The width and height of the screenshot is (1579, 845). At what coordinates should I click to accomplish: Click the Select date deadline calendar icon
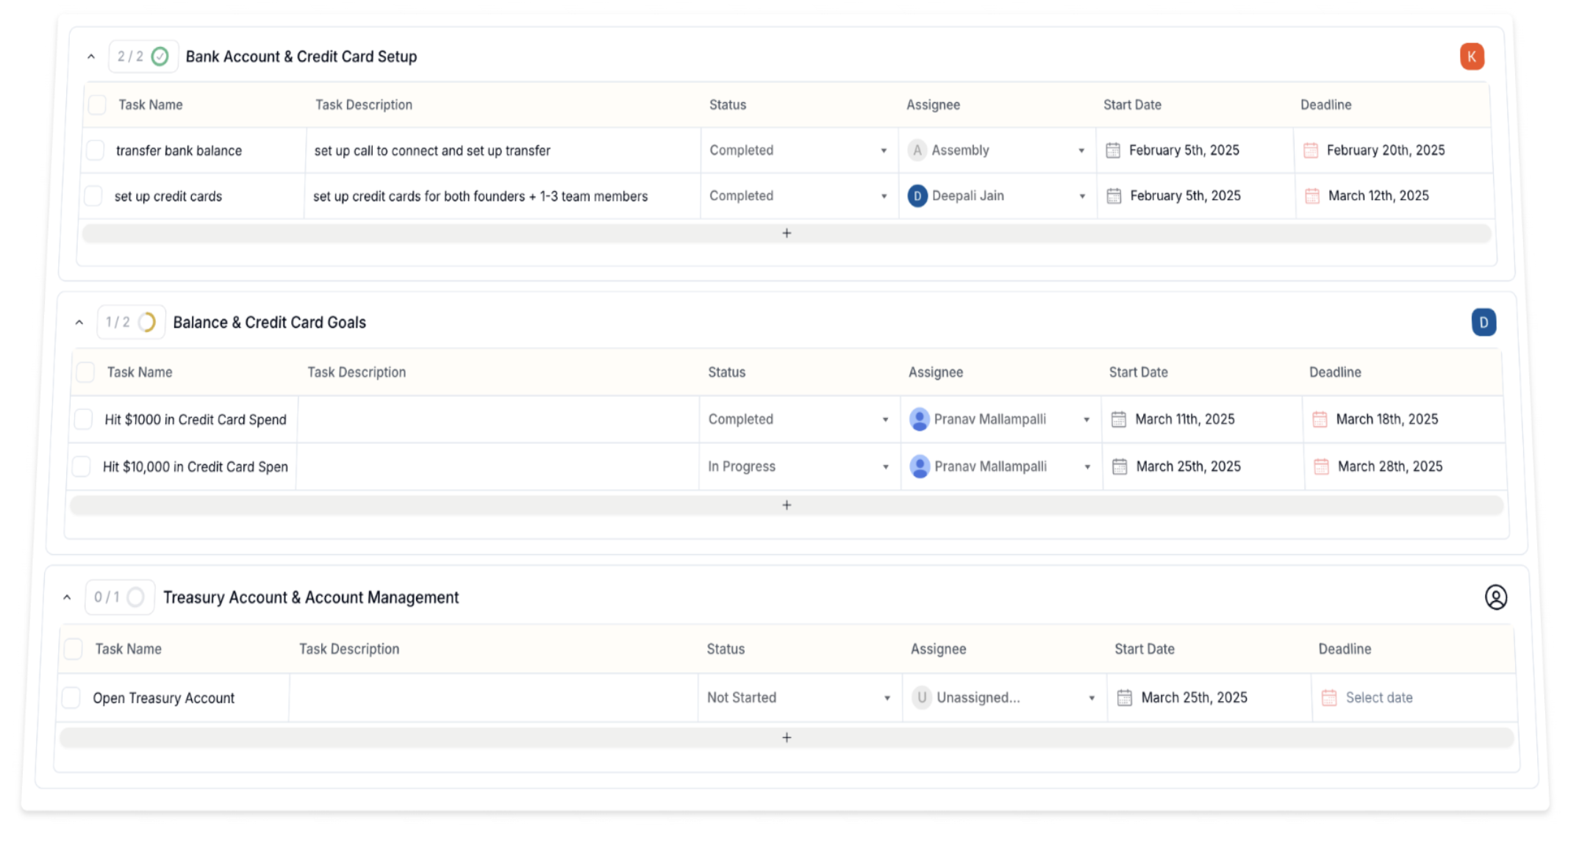pyautogui.click(x=1329, y=698)
